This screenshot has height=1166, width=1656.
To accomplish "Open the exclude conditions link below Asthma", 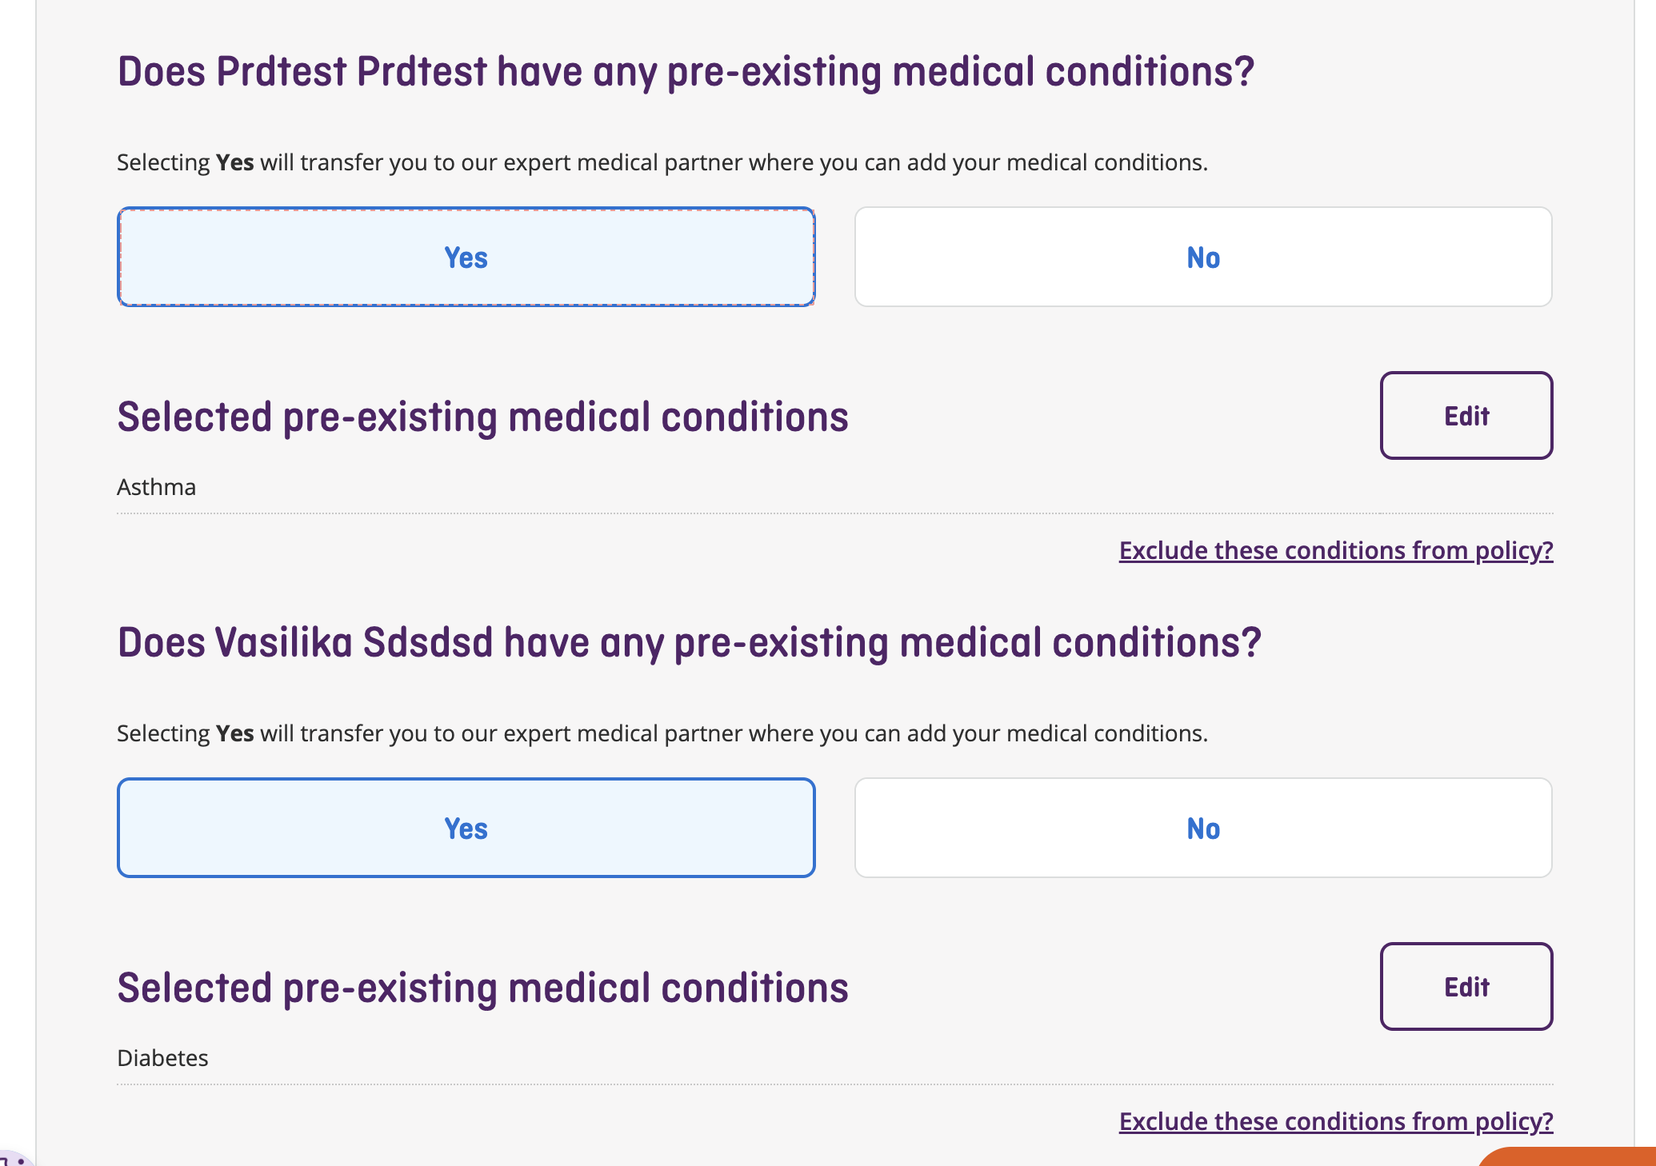I will pos(1335,551).
